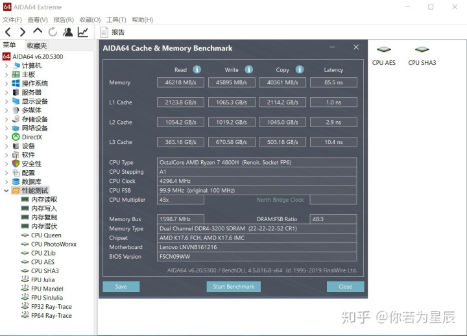Expand the 显示设备 tree node
This screenshot has width=467, height=336.
(x=6, y=101)
